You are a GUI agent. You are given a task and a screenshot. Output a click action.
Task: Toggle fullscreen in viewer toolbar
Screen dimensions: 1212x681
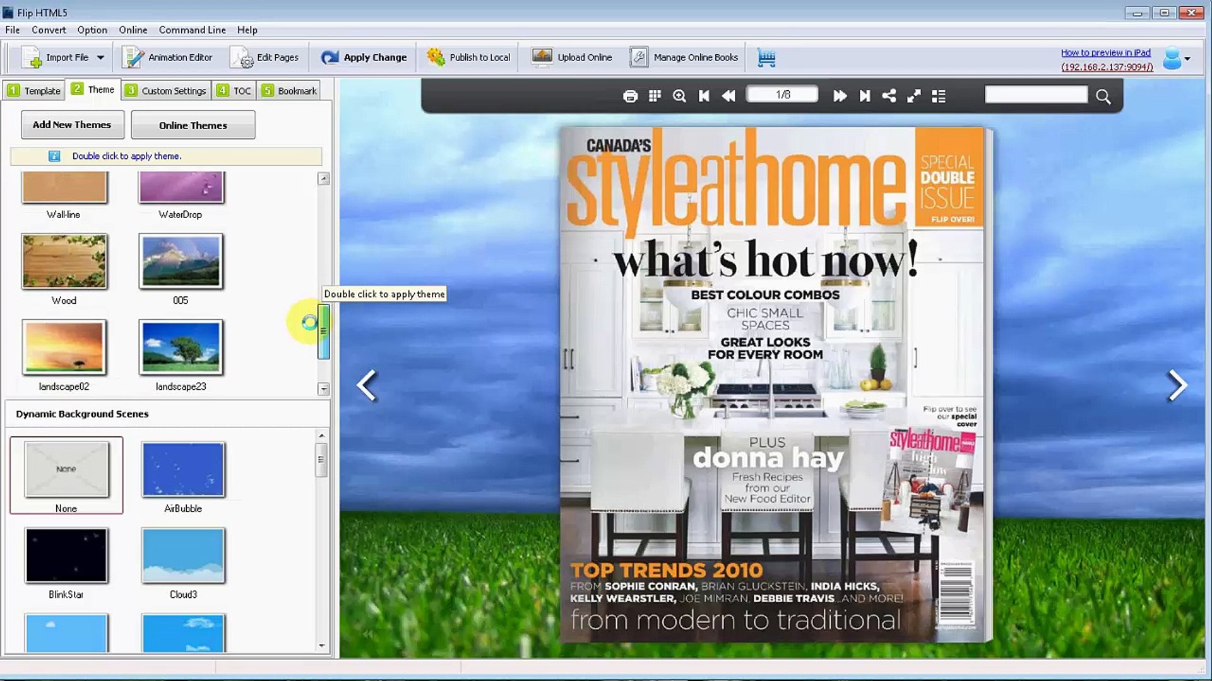pos(913,96)
